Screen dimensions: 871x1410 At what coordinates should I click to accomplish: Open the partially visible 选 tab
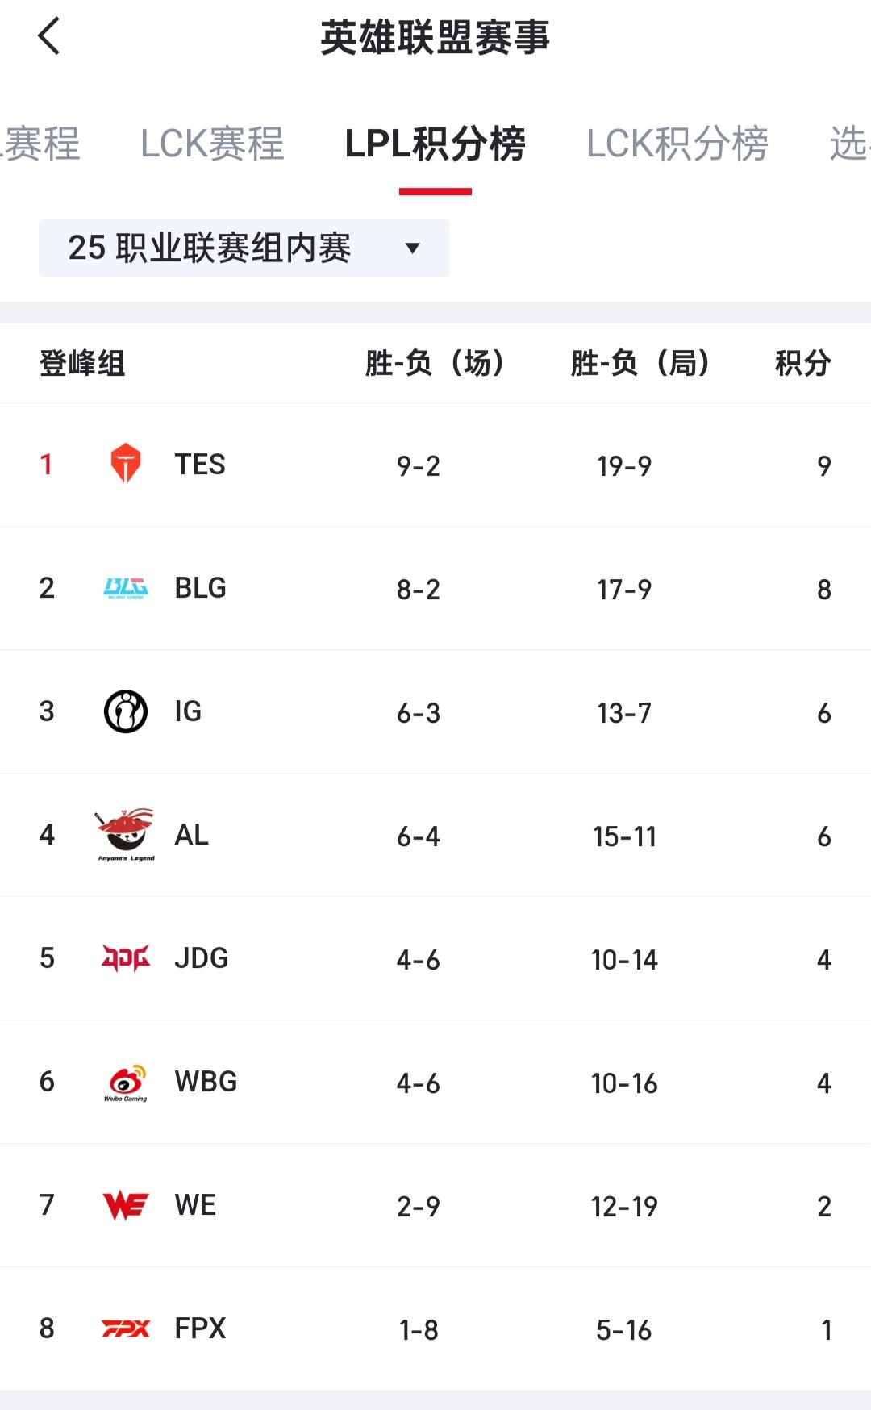point(850,144)
